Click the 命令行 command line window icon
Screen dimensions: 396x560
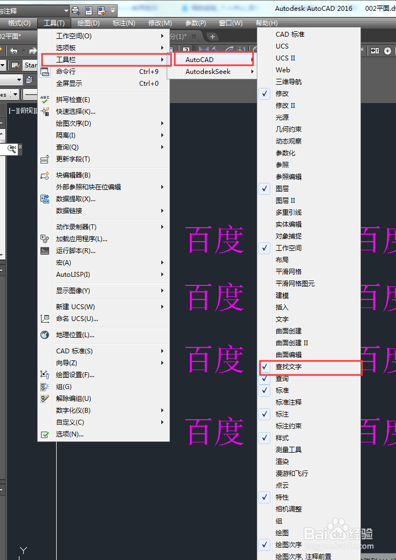(x=45, y=72)
